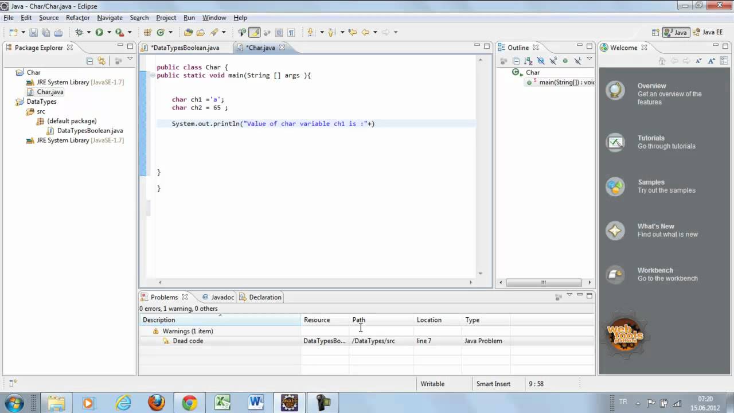734x413 pixels.
Task: Open the New dropdown arrow in toolbar
Action: point(25,33)
